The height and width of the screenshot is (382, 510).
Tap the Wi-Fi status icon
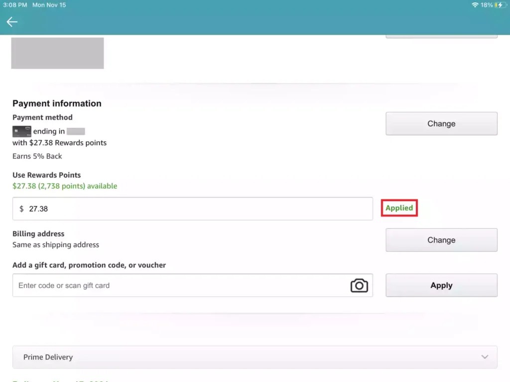click(475, 5)
